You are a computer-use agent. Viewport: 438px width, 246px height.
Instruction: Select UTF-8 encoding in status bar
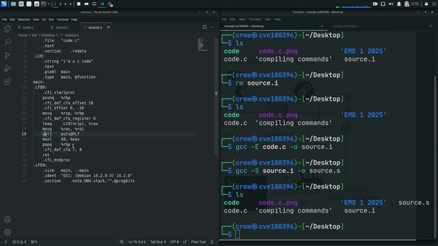[175, 242]
